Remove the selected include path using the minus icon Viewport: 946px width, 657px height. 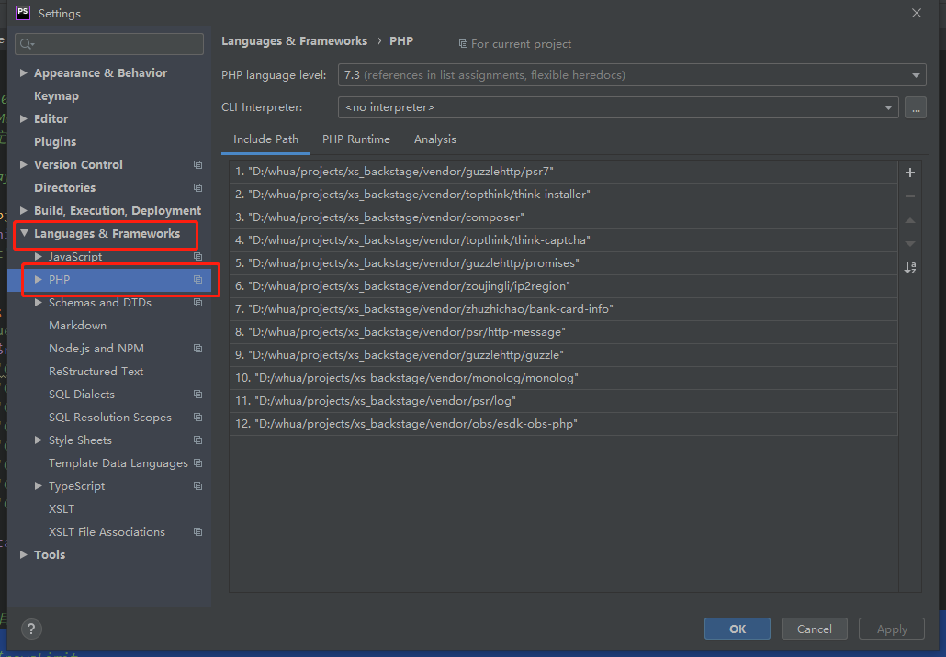coord(909,196)
